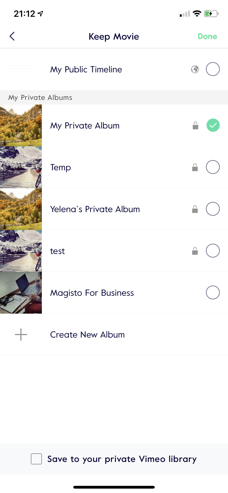Tap the Temp album snowy mountain thumbnail
228x493 pixels.
(21, 167)
